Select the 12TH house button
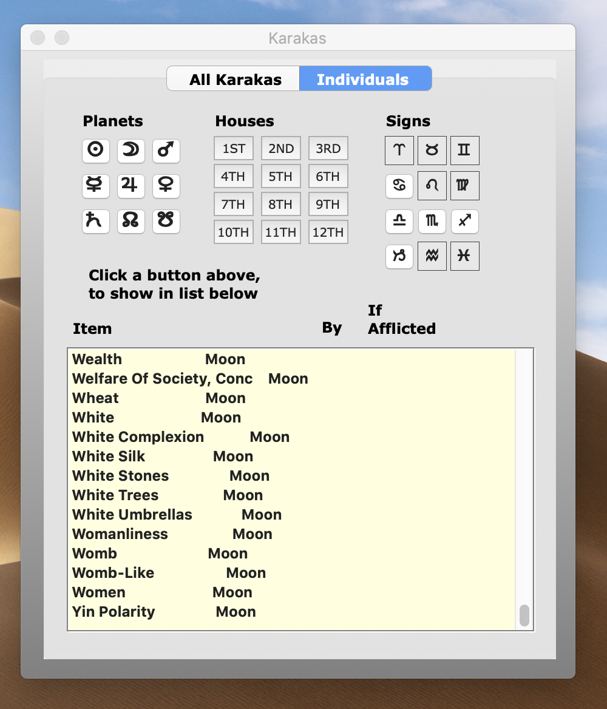607x709 pixels. (328, 232)
